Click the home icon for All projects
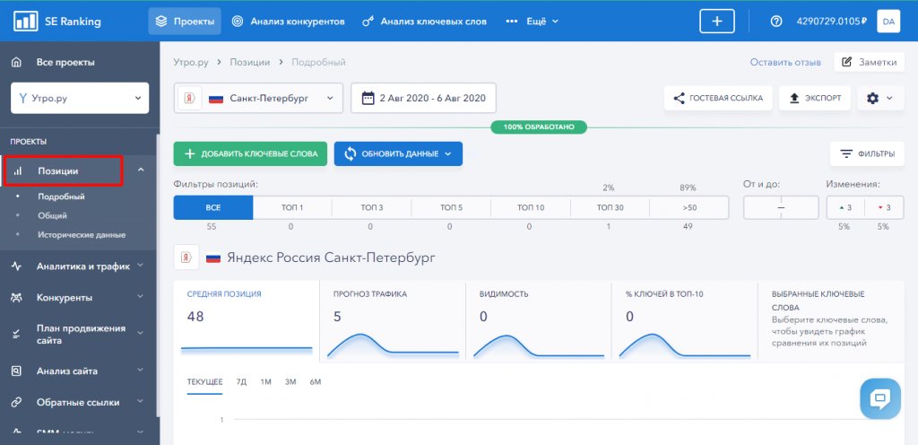Viewport: 918px width, 445px height. (16, 63)
